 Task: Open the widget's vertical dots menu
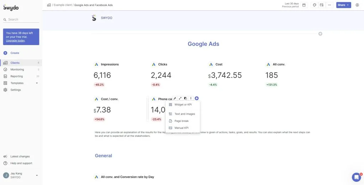pyautogui.click(x=191, y=98)
